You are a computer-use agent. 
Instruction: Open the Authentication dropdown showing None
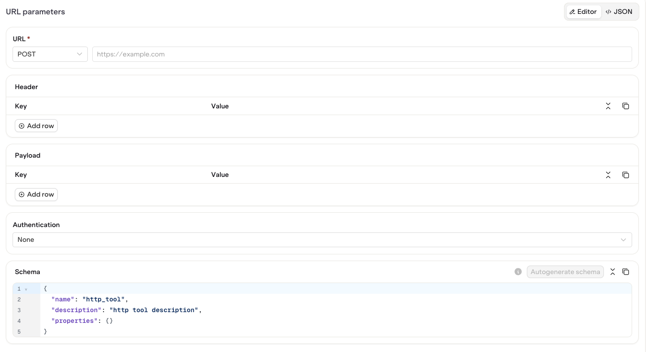(x=322, y=240)
